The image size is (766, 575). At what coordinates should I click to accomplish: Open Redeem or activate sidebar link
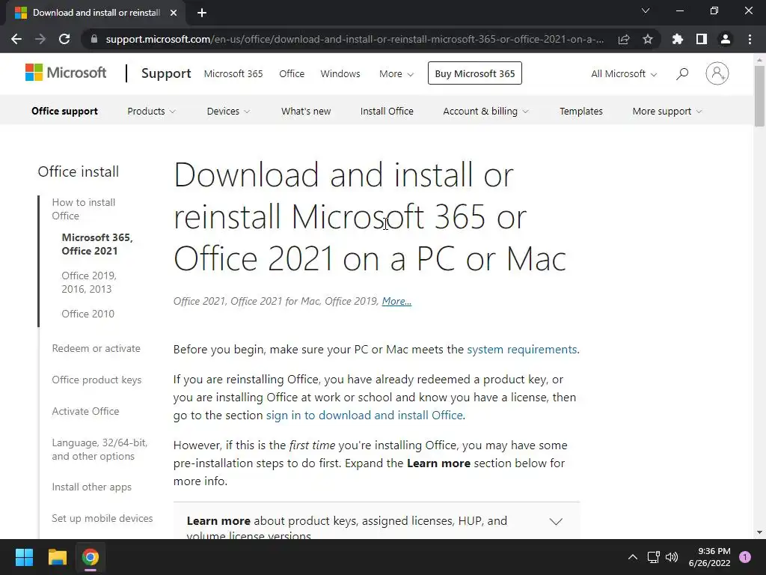tap(96, 349)
